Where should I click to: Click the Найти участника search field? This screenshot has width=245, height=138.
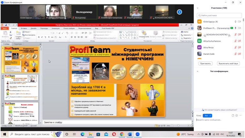[x=219, y=15]
